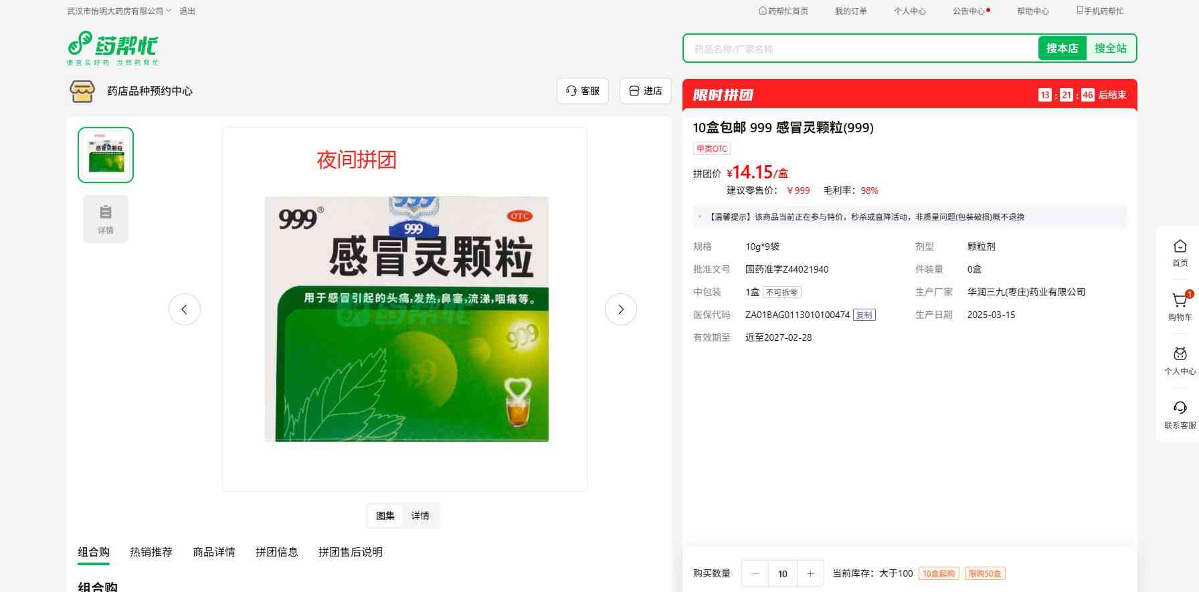Switch to 详情 view toggle
This screenshot has height=592, width=1199.
[420, 516]
